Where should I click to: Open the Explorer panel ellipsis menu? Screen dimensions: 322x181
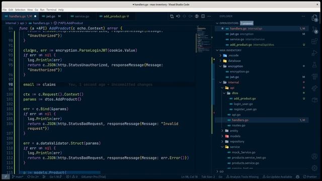(303, 16)
